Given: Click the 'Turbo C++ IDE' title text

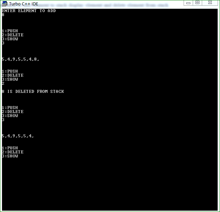Looking at the screenshot, I should click(24, 4).
